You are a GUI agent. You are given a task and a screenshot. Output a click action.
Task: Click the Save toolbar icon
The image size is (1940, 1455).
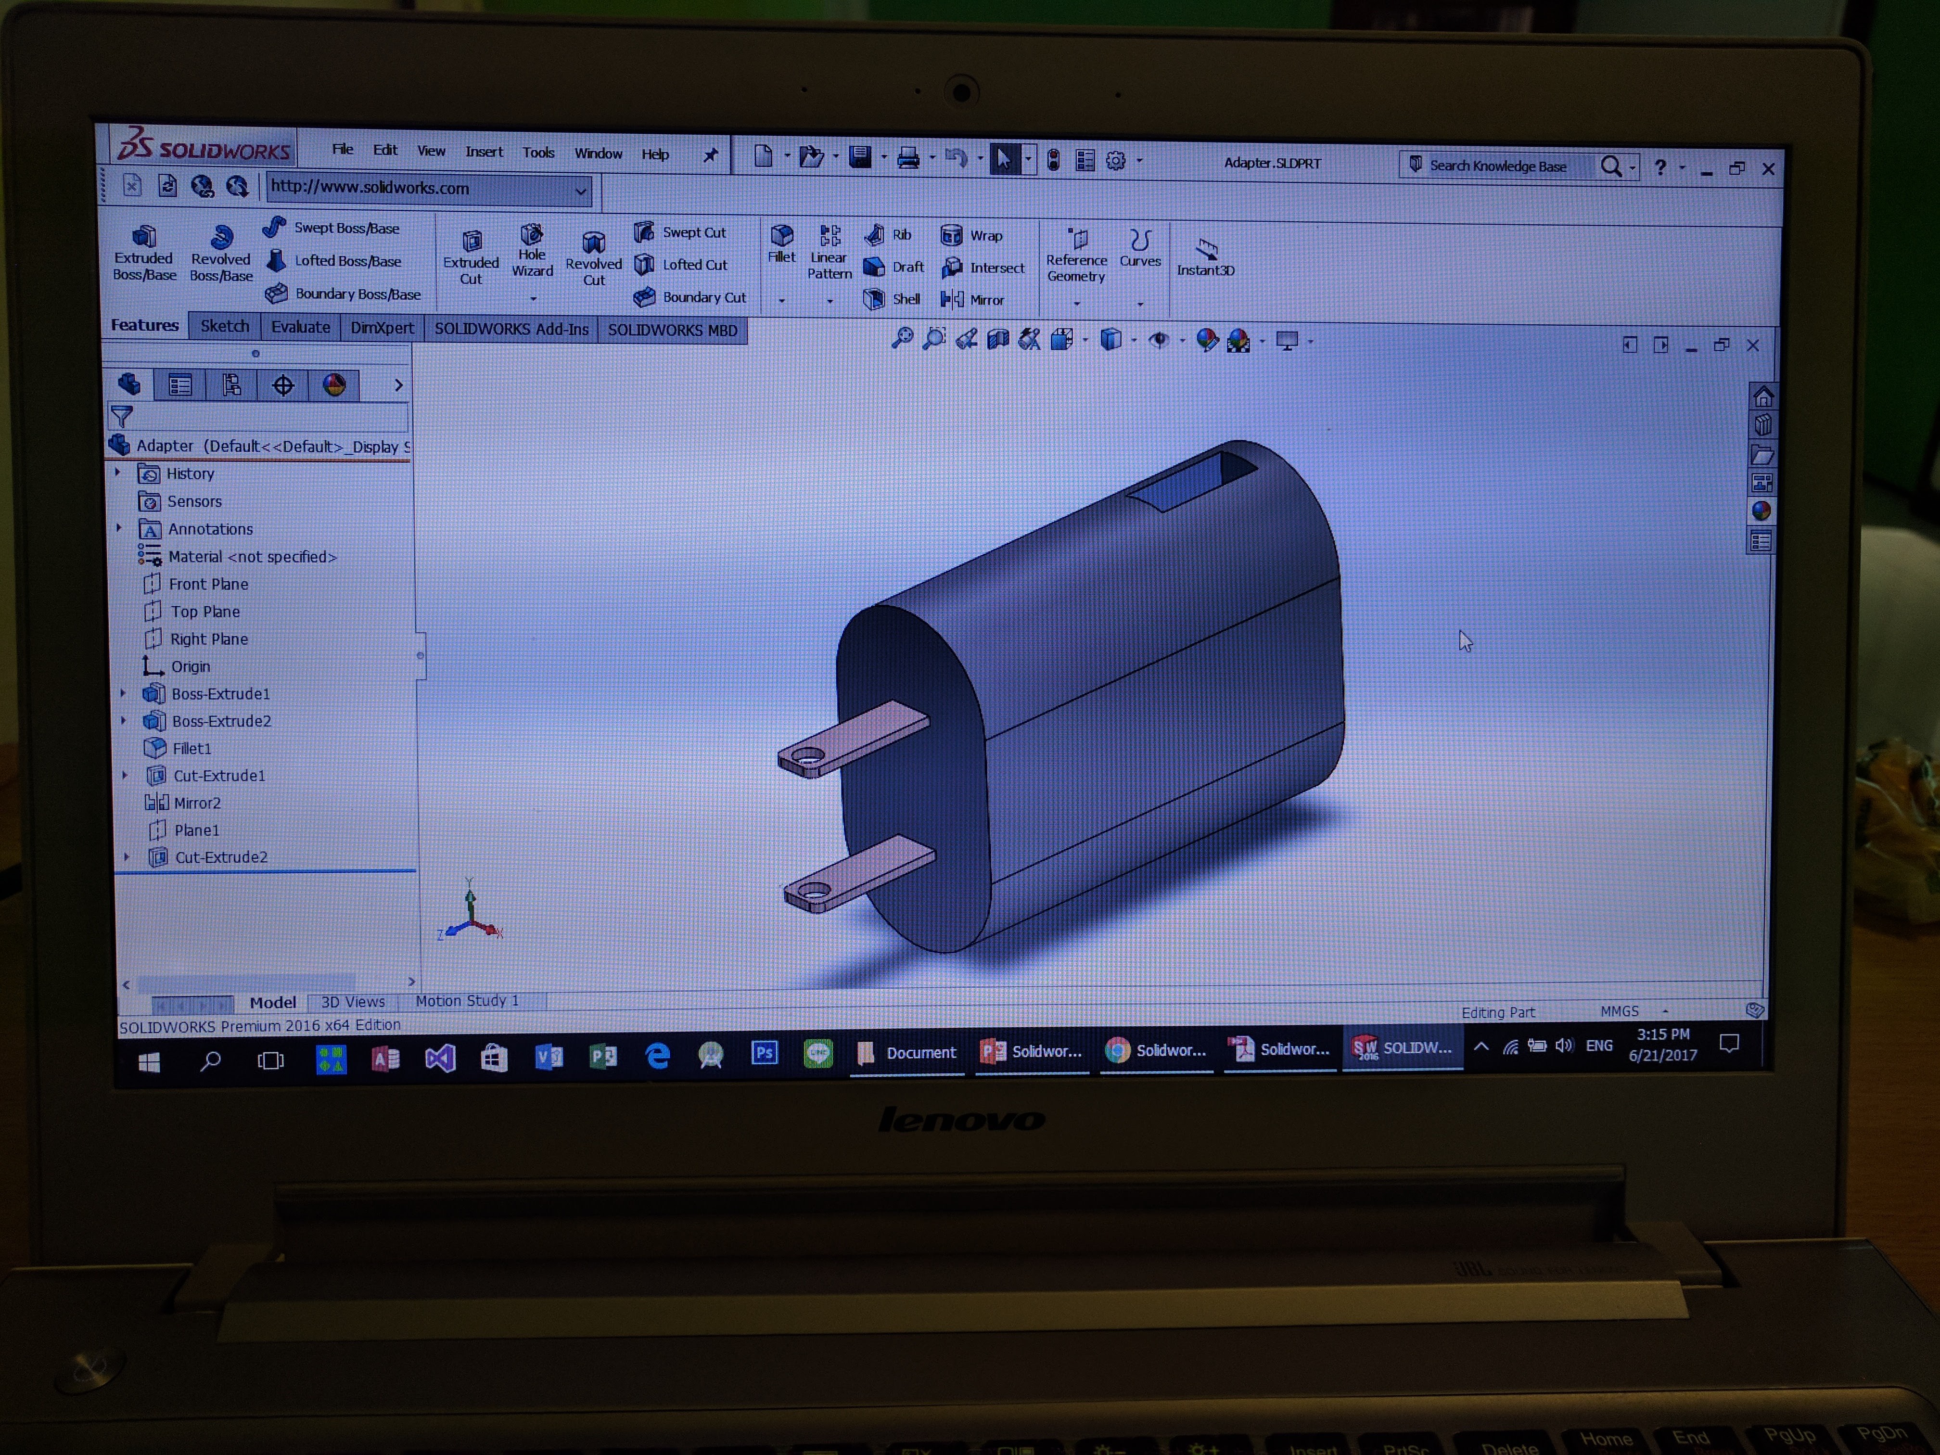[x=860, y=157]
